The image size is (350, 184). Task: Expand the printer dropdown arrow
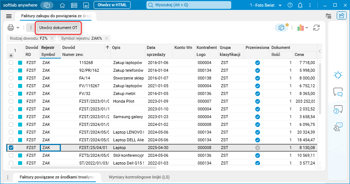18,28
